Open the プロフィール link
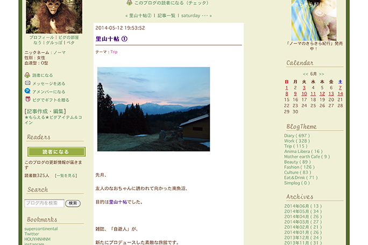This screenshot has width=368, height=245. point(42,38)
